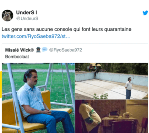This screenshot has width=149, height=133.
Task: Click the detective emoji beside Missié Wick
Action: click(x=38, y=50)
